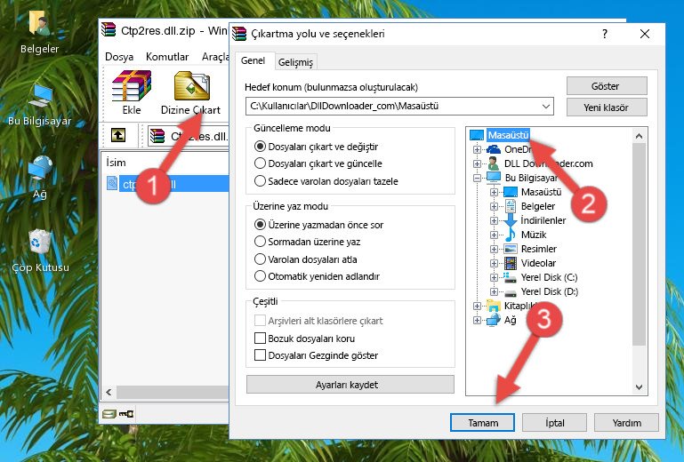The width and height of the screenshot is (684, 462).
Task: Click the Dizine Çıkart toolbar icon
Action: click(190, 92)
